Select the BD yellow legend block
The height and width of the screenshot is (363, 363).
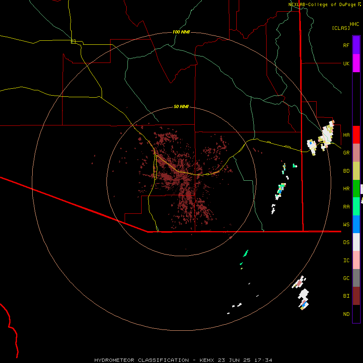356,171
